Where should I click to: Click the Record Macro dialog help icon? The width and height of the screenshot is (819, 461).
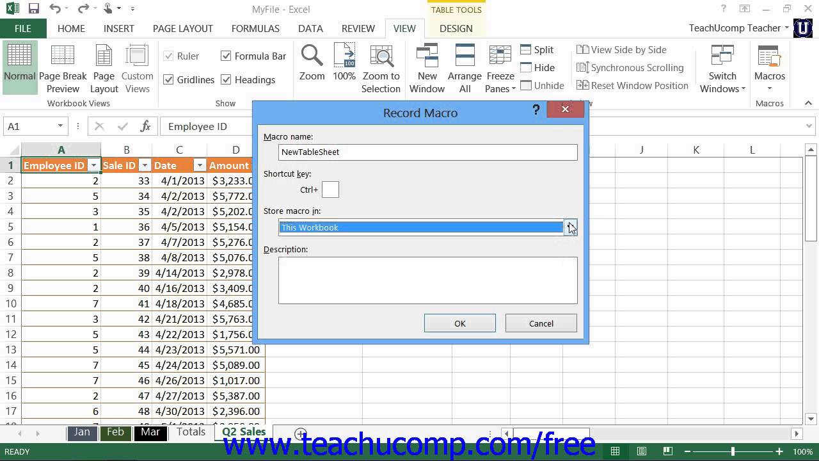point(536,110)
